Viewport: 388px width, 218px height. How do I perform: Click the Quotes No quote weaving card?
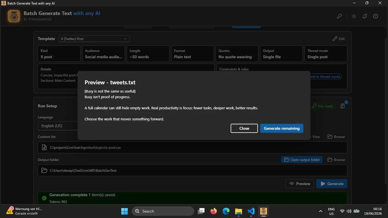[x=237, y=54]
